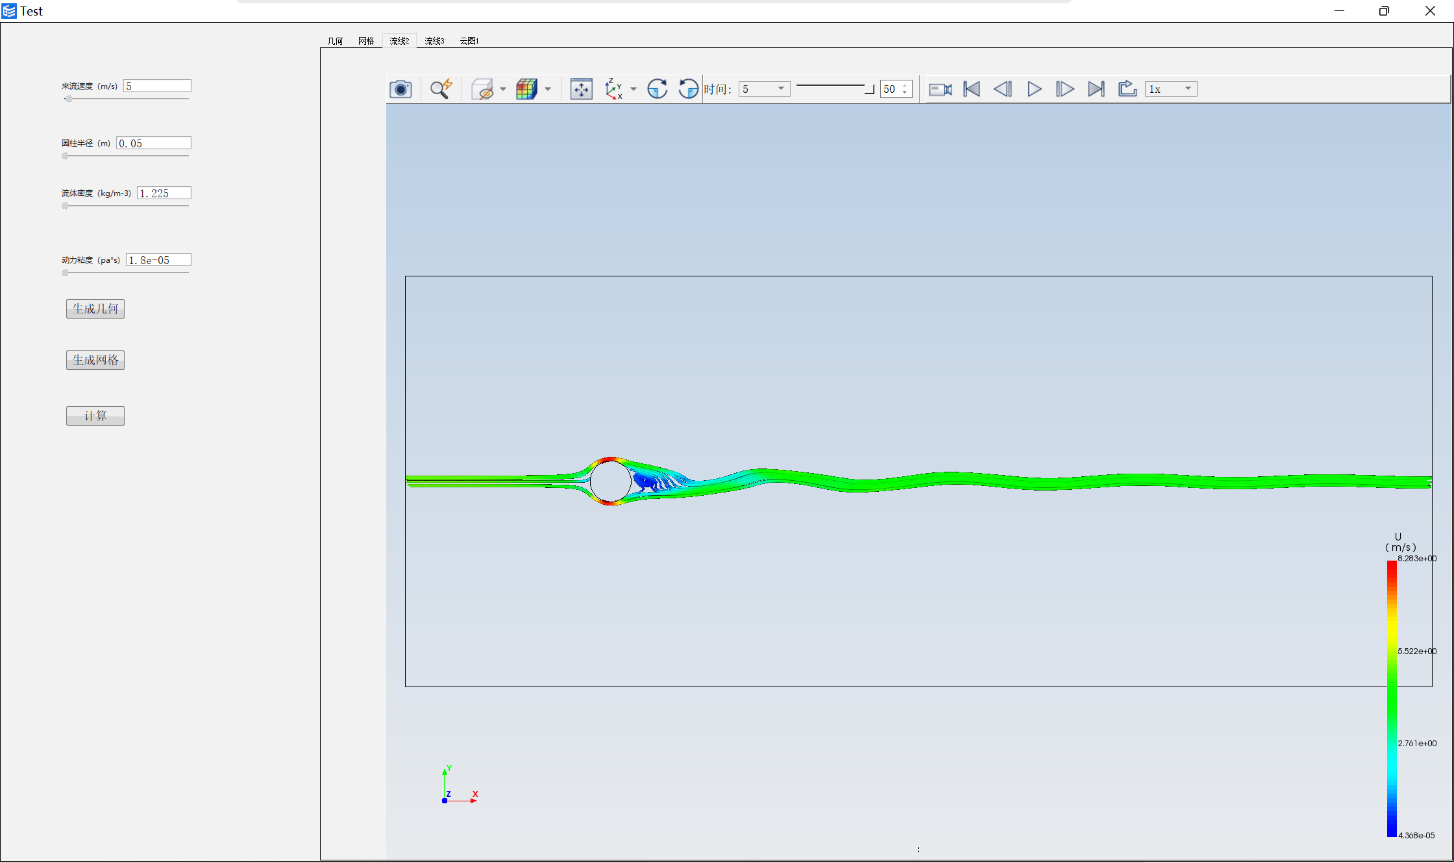Image resolution: width=1454 pixels, height=863 pixels.
Task: Click the export animation icon
Action: (x=1127, y=89)
